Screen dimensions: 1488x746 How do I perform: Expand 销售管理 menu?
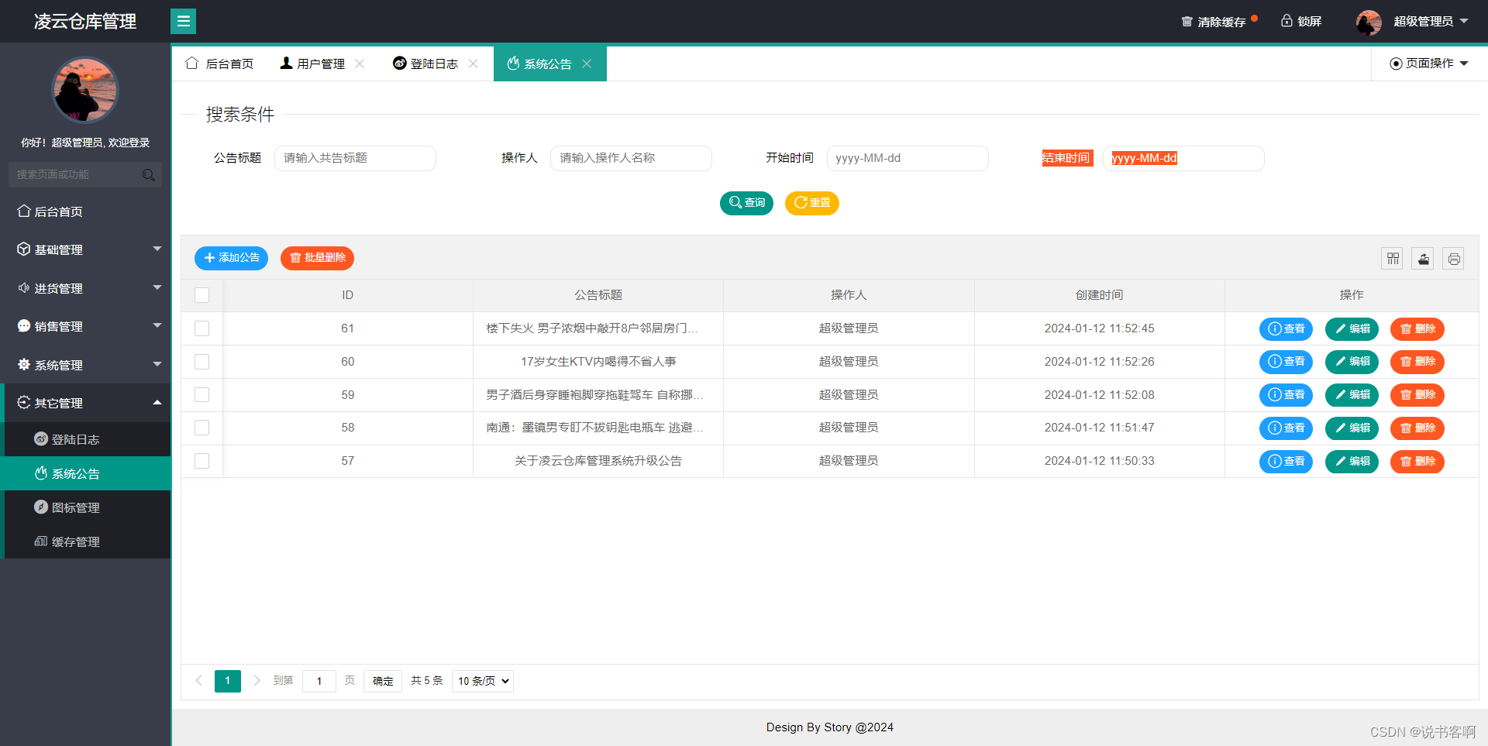pos(85,326)
